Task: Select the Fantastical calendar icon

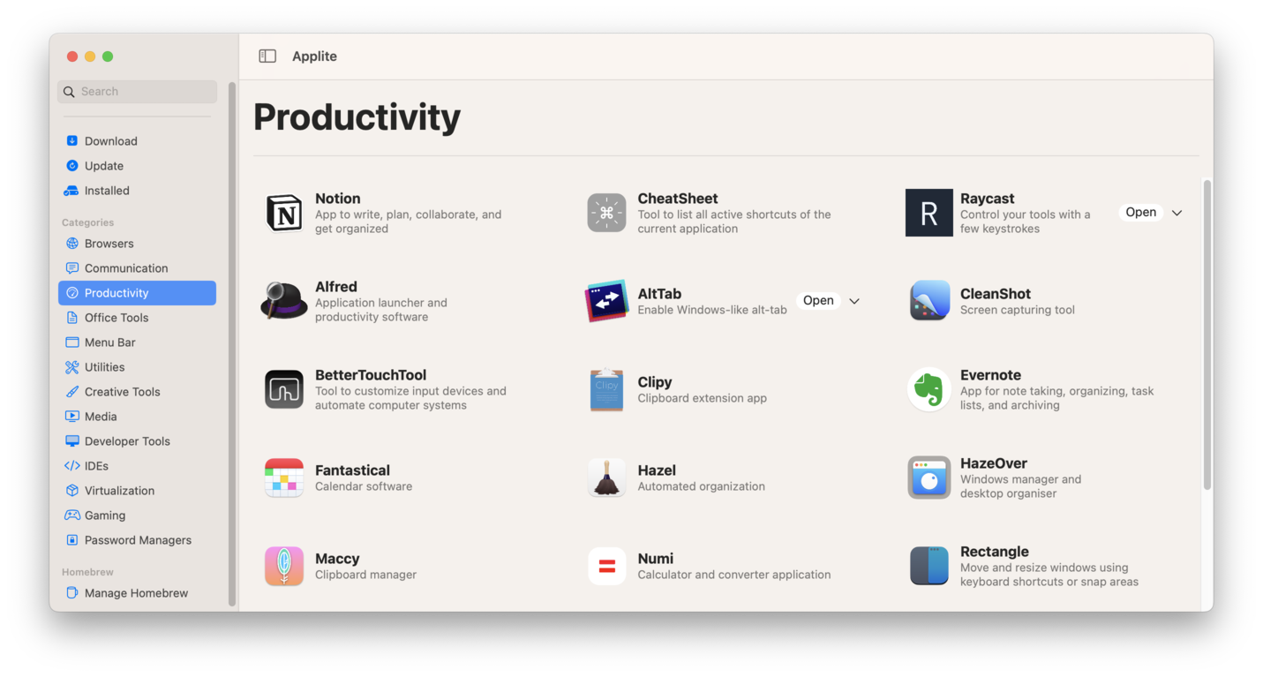Action: point(283,477)
